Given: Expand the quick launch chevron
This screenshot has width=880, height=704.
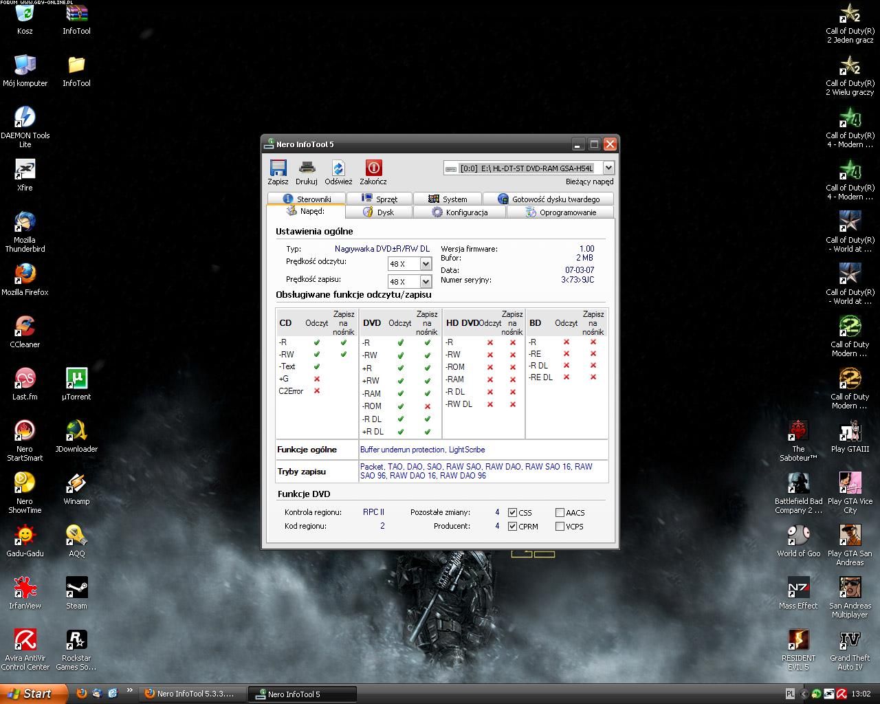Looking at the screenshot, I should tap(129, 690).
